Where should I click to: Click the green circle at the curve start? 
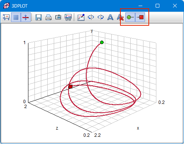[x=102, y=42]
